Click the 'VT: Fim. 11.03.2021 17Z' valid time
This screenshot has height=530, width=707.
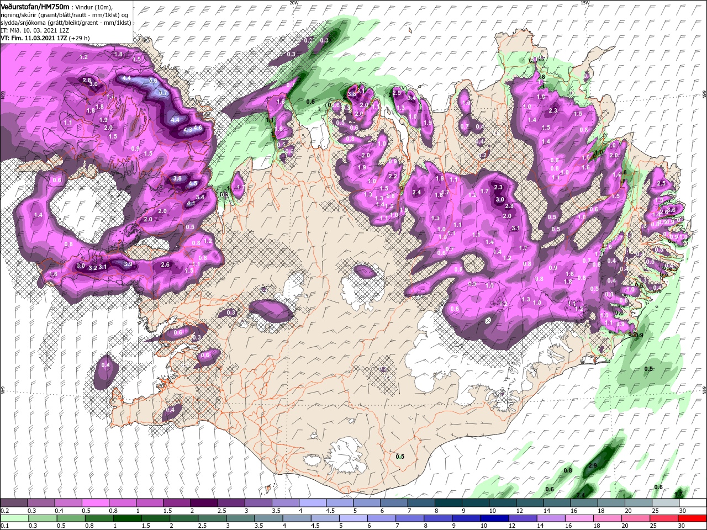pyautogui.click(x=35, y=38)
